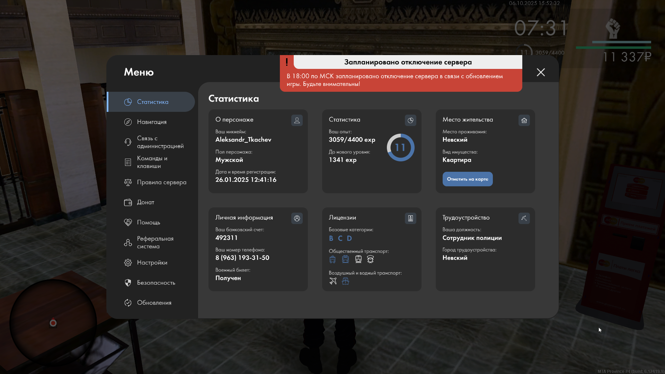Open the Навигация menu section

[x=152, y=122]
